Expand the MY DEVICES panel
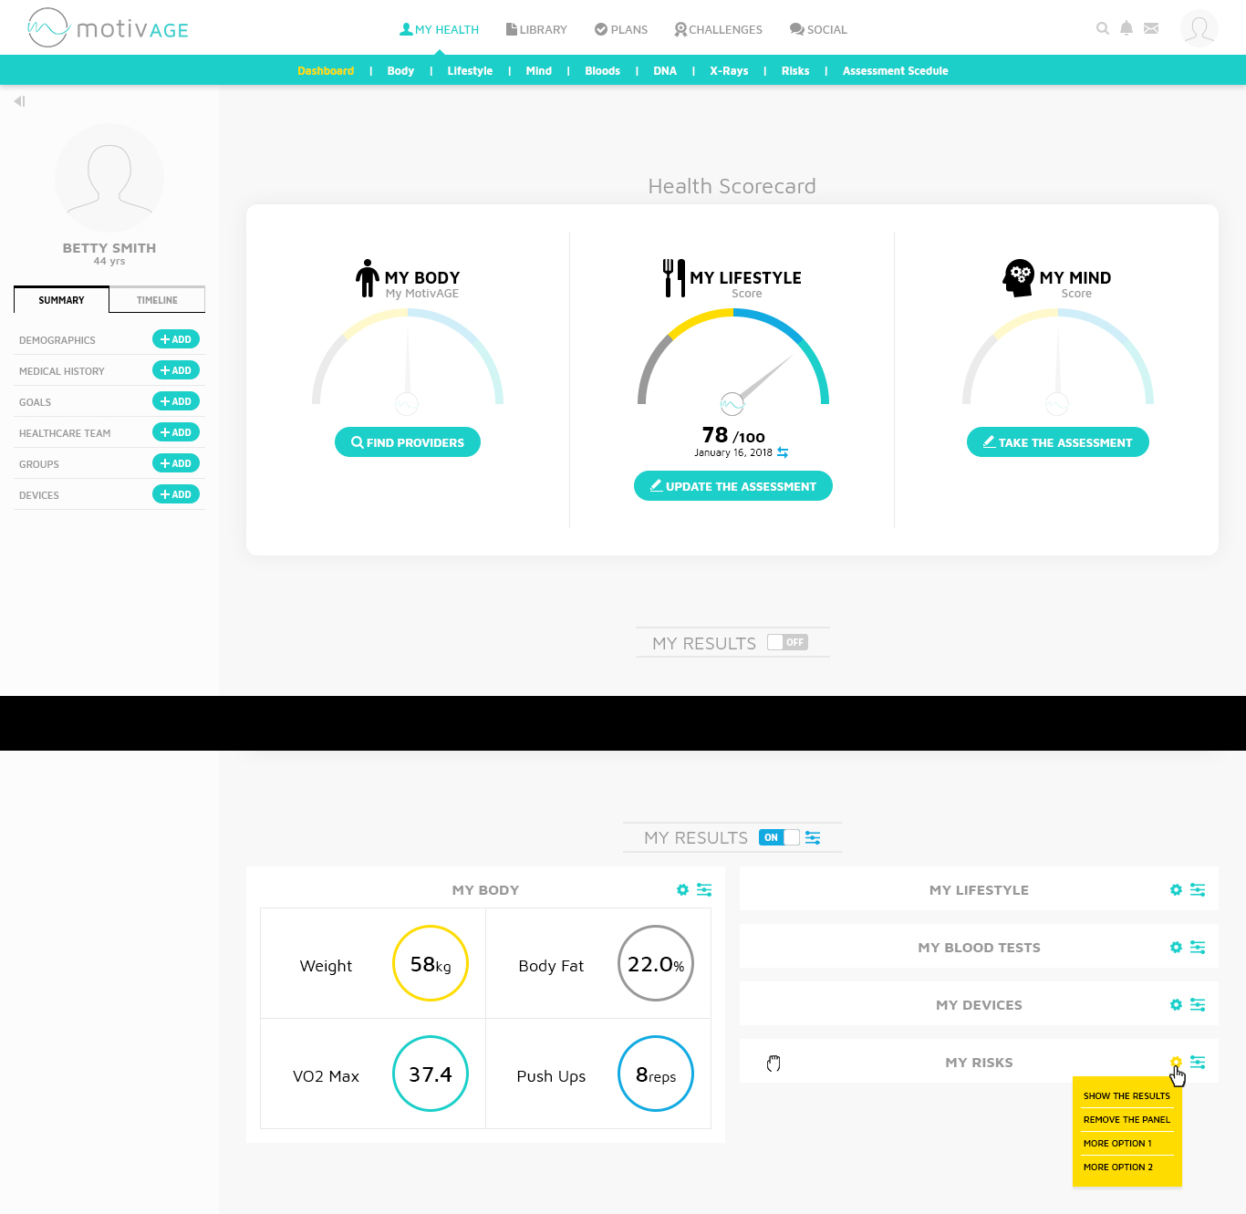Screen dimensions: 1246x1214 pos(979,1004)
